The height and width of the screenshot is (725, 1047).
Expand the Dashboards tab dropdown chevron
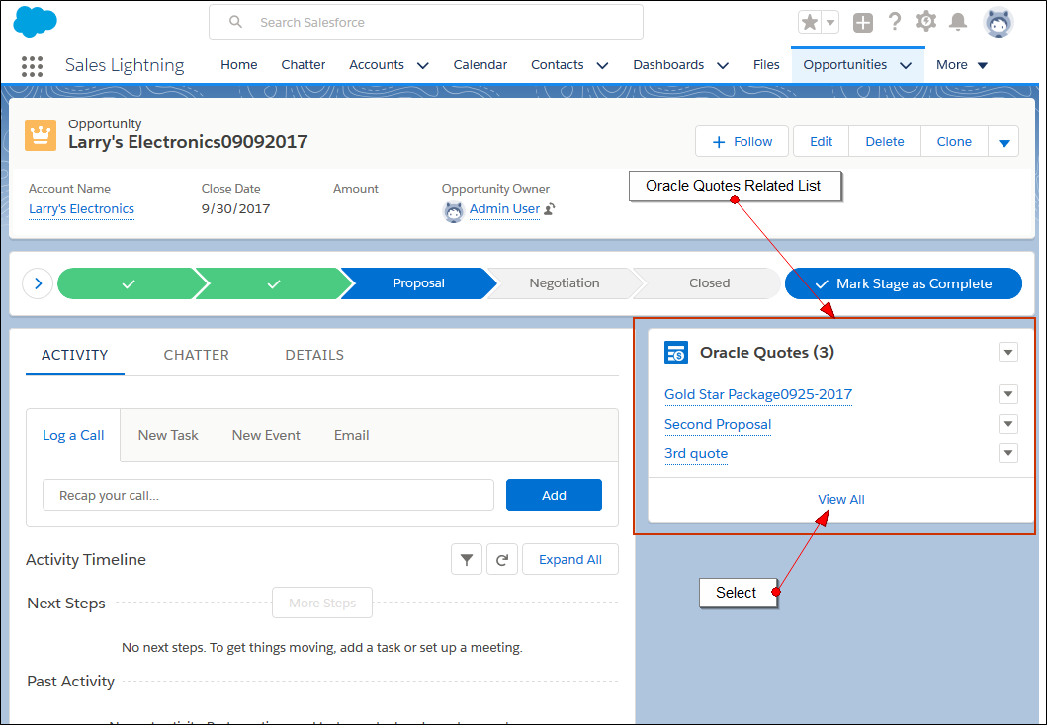(x=723, y=65)
